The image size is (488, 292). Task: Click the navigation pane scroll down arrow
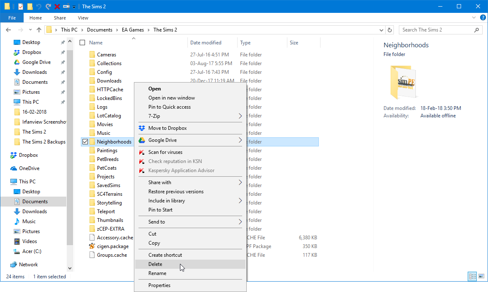pyautogui.click(x=70, y=268)
